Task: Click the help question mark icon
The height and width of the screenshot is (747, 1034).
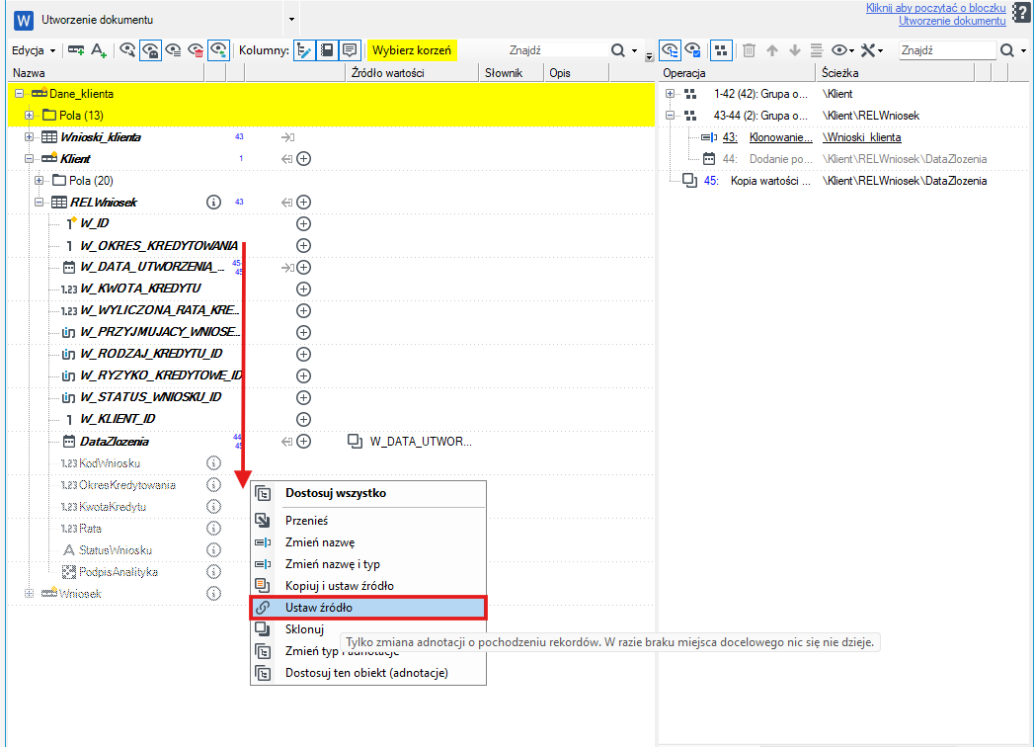Action: coord(1021,14)
